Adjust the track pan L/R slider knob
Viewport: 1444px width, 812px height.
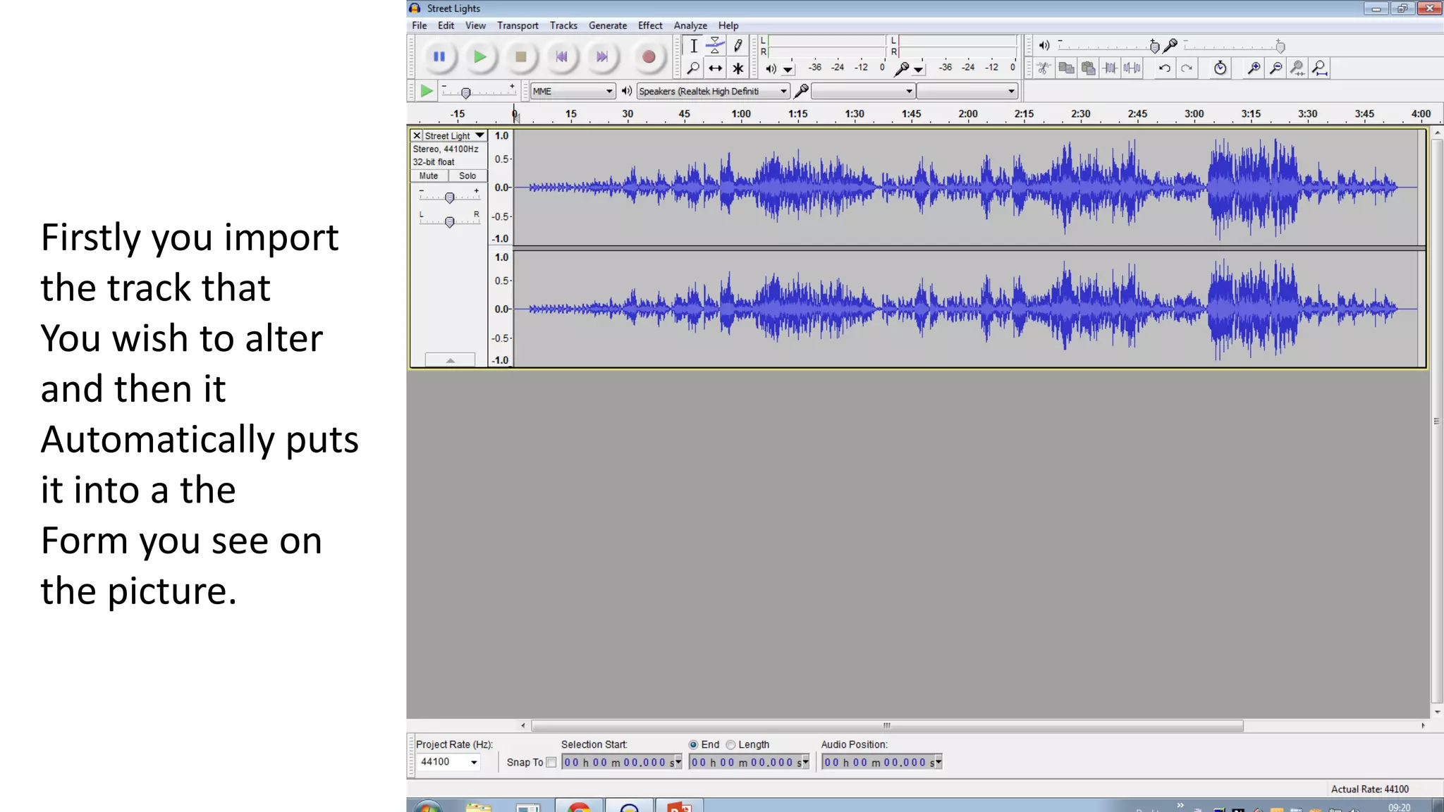pyautogui.click(x=449, y=222)
